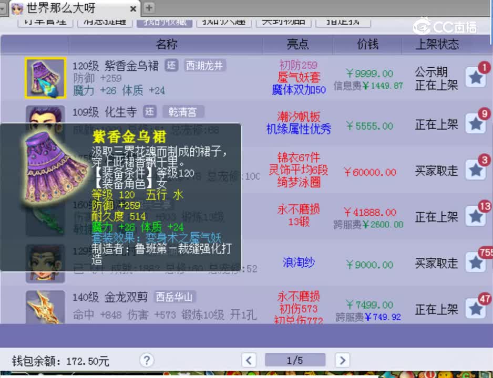Click the 绮梦泳圈 highlight text

(299, 182)
